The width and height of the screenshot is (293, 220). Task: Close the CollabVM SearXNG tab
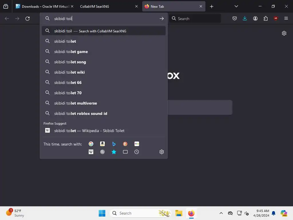pos(136,6)
